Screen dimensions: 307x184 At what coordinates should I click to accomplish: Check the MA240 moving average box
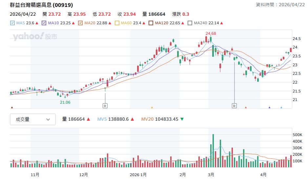[x=190, y=23]
